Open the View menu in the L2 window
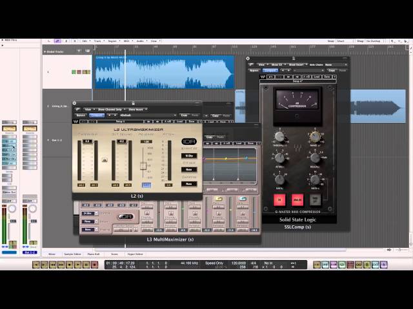The width and height of the screenshot is (413, 309). tap(89, 109)
